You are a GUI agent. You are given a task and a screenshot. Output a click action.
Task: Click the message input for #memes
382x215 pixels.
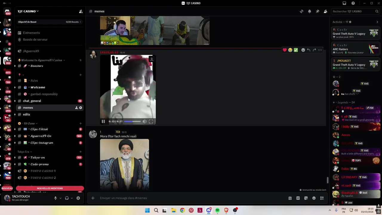pyautogui.click(x=191, y=198)
